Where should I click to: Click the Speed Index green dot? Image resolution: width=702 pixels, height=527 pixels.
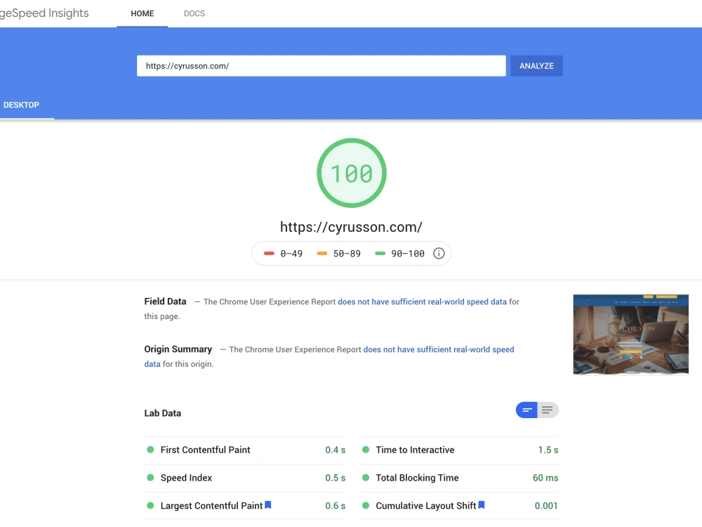pyautogui.click(x=150, y=478)
